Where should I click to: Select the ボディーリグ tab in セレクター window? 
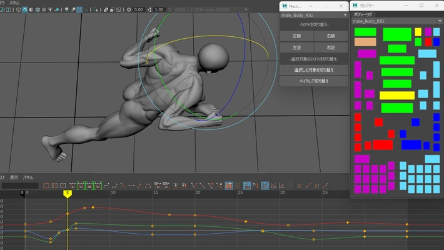tap(363, 14)
